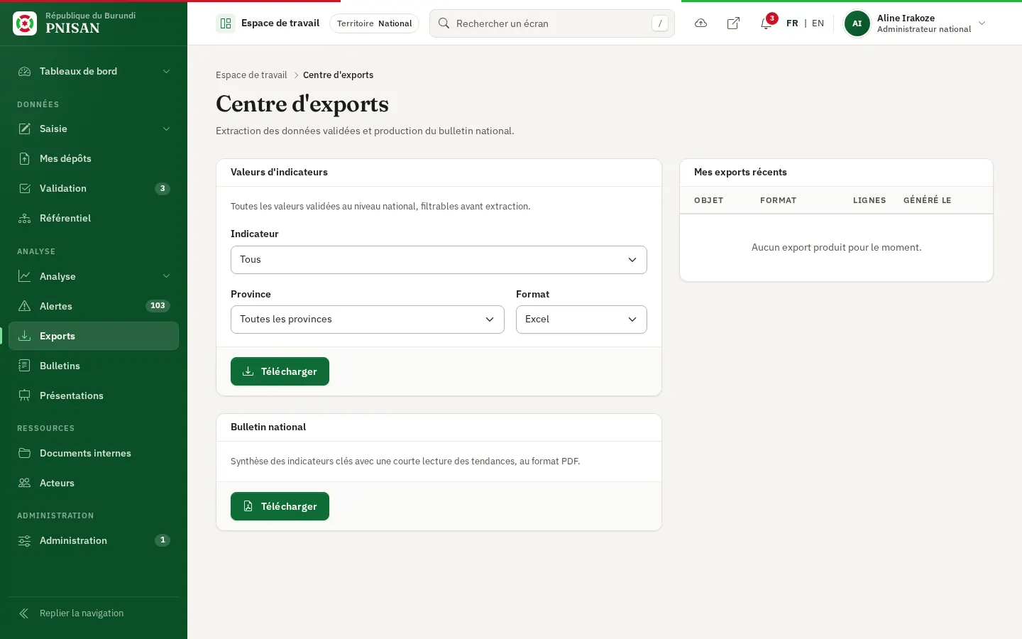This screenshot has width=1022, height=639.
Task: Click the Administration sliders icon
Action: (25, 540)
